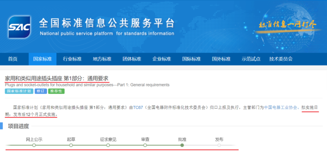Click the 标准信息一网打尽 slogan banner
The height and width of the screenshot is (153, 327).
287,25
